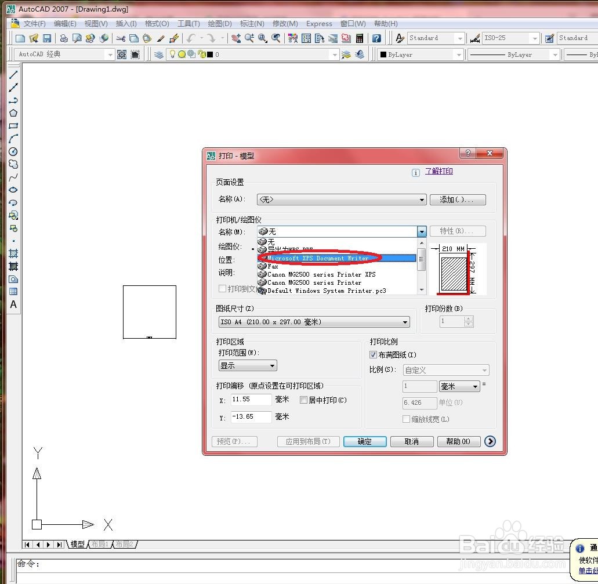Open the Layer Properties Manager icon
This screenshot has height=584, width=598.
click(159, 55)
